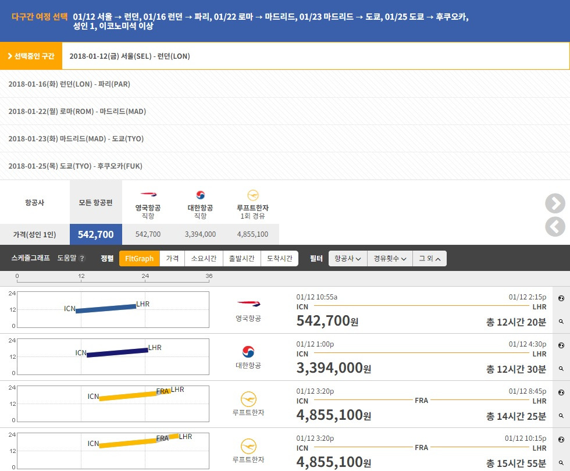Screen dimensions: 570x471
Task: Click 루프트한자 logo in 15시간 55분 result
Action: (249, 447)
